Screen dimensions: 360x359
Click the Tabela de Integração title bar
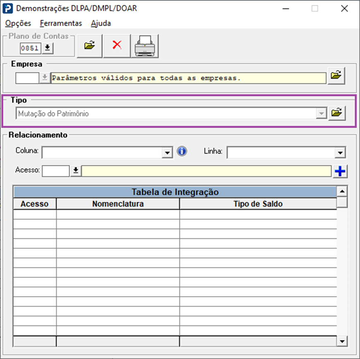click(x=175, y=192)
